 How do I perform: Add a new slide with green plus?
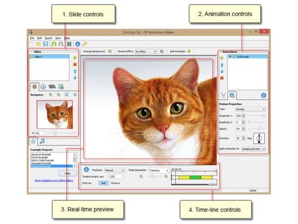pos(74,58)
